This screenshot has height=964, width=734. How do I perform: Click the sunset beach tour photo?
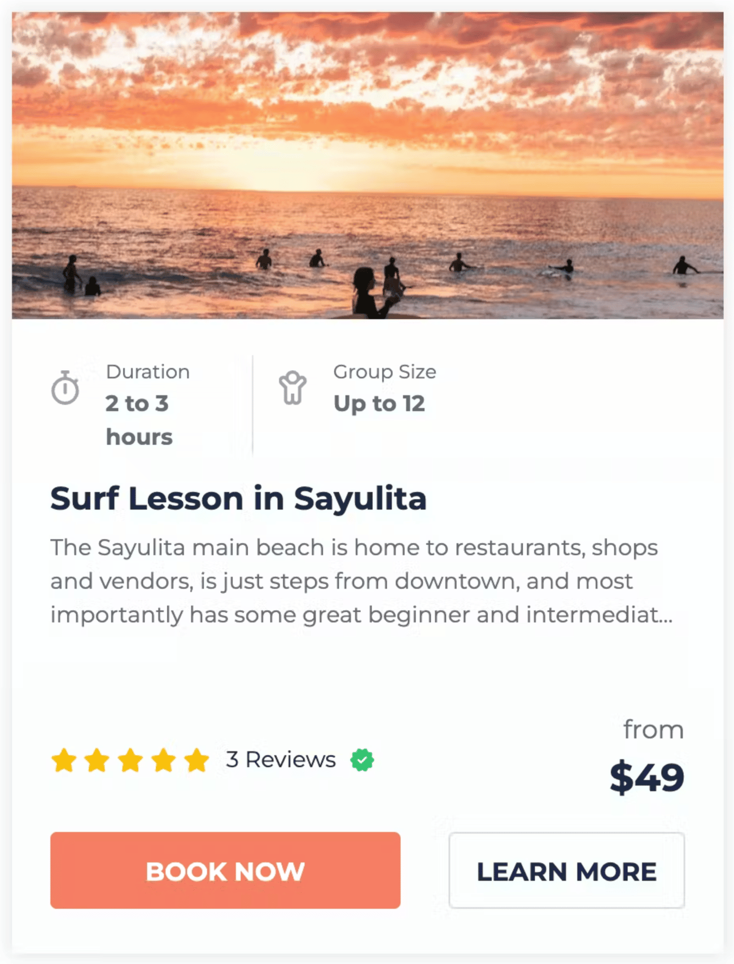click(x=368, y=166)
